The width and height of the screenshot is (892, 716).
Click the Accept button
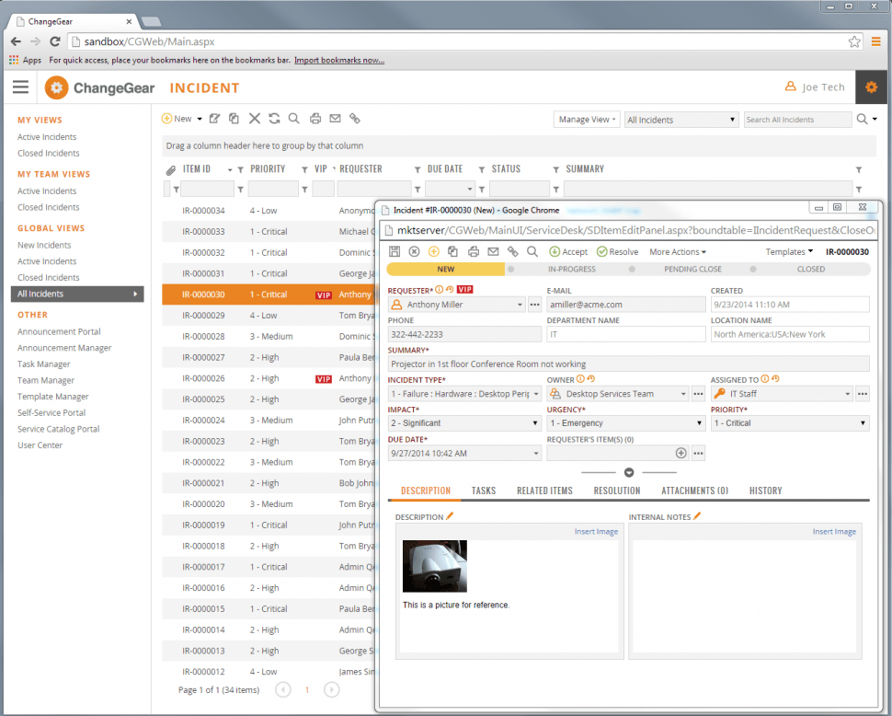[x=568, y=251]
